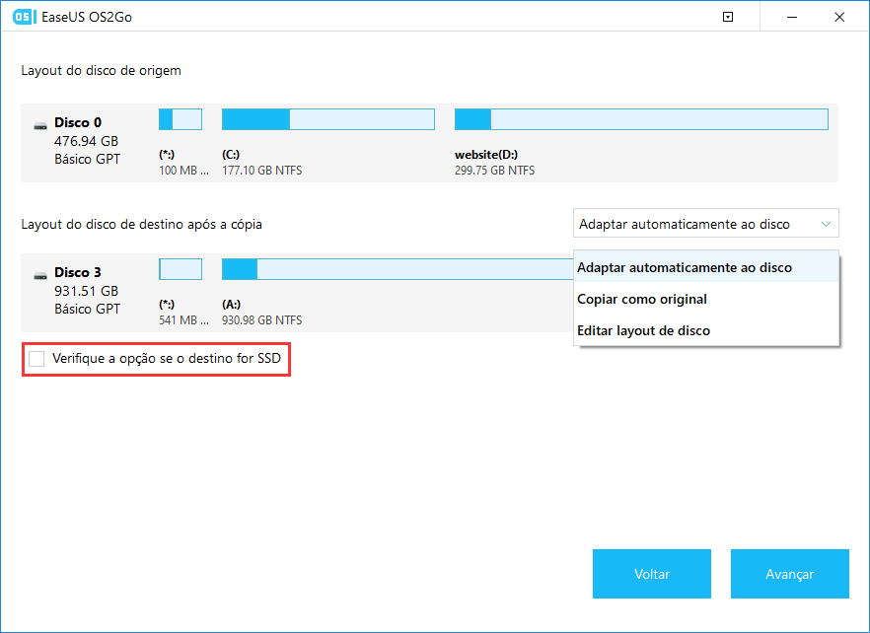
Task: Open the disk layout mode dropdown
Action: point(706,224)
